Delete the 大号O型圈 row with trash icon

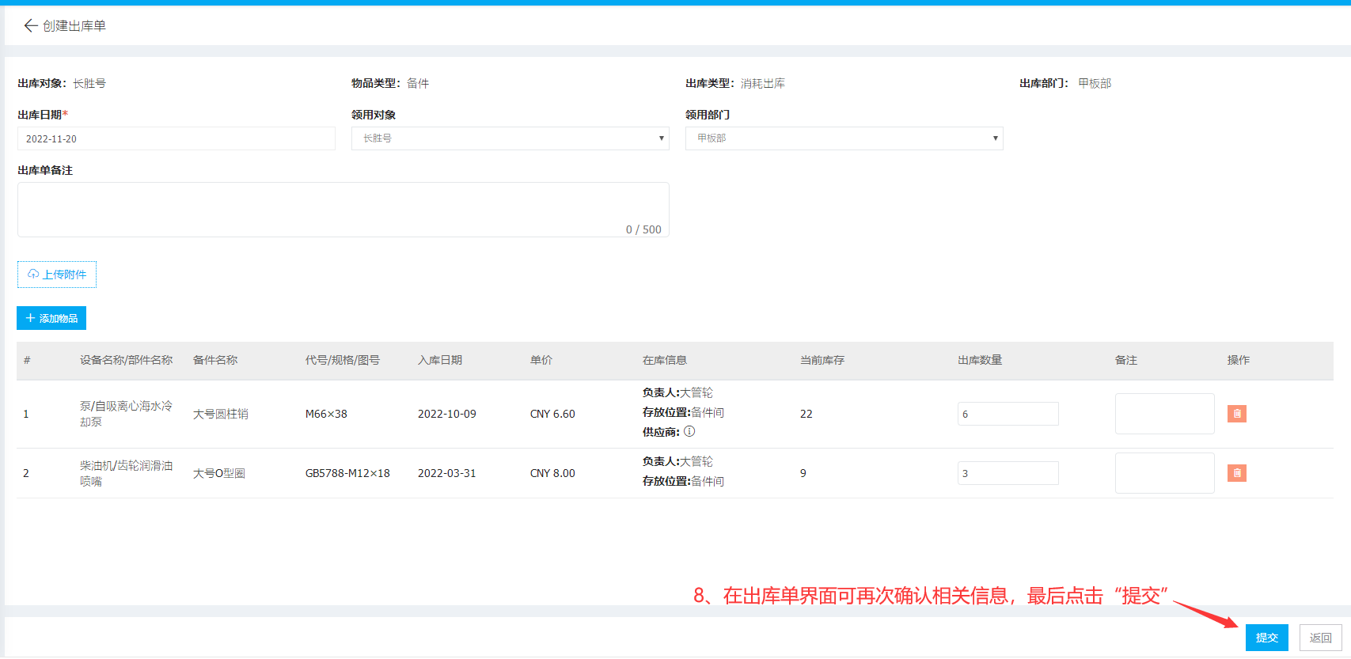(x=1236, y=473)
